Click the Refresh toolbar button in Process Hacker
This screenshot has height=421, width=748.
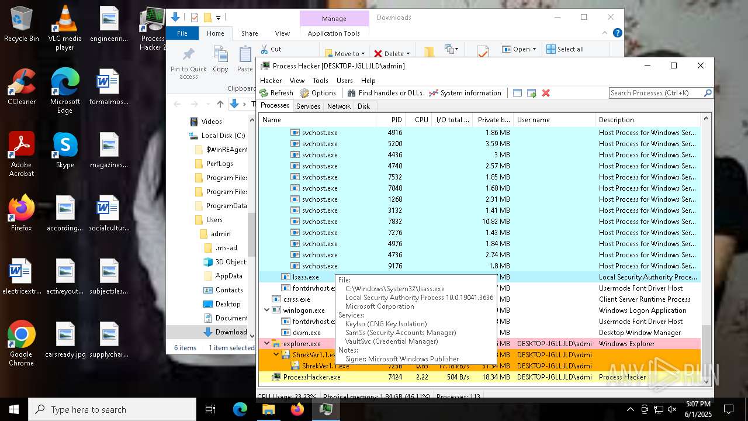point(276,93)
